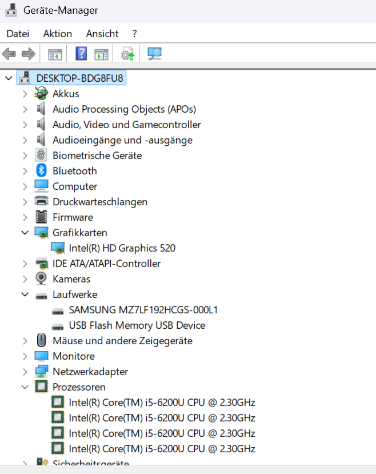This screenshot has width=376, height=474.
Task: Click the Firmware chip icon
Action: coord(41,217)
